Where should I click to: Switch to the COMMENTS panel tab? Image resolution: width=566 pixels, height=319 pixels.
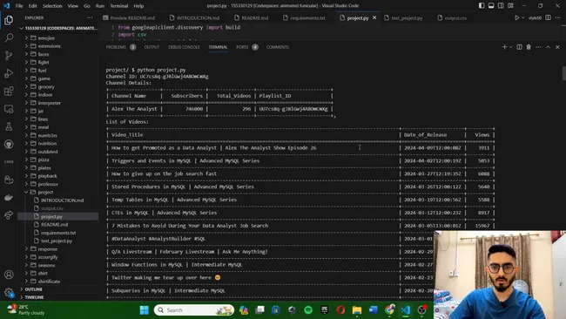[x=277, y=47]
